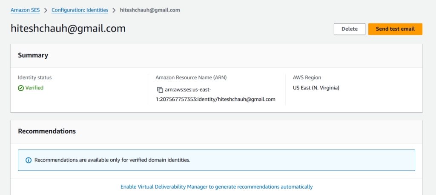Viewport: 436px width, 195px height.
Task: Send a test email
Action: [395, 29]
